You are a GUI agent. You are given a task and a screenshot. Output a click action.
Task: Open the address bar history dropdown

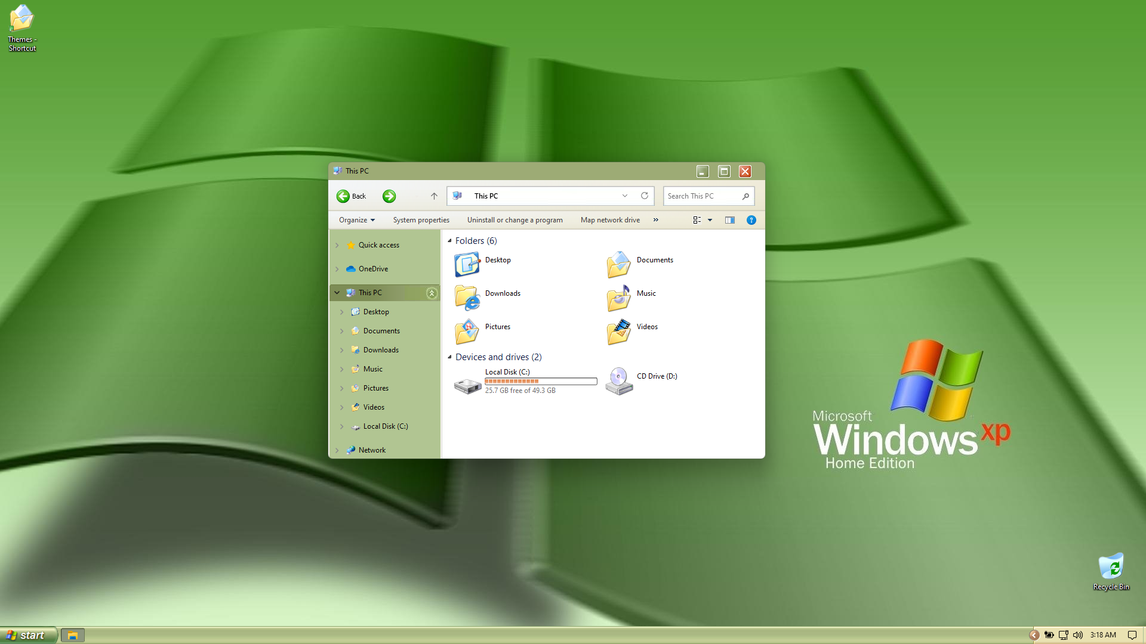[x=625, y=196]
